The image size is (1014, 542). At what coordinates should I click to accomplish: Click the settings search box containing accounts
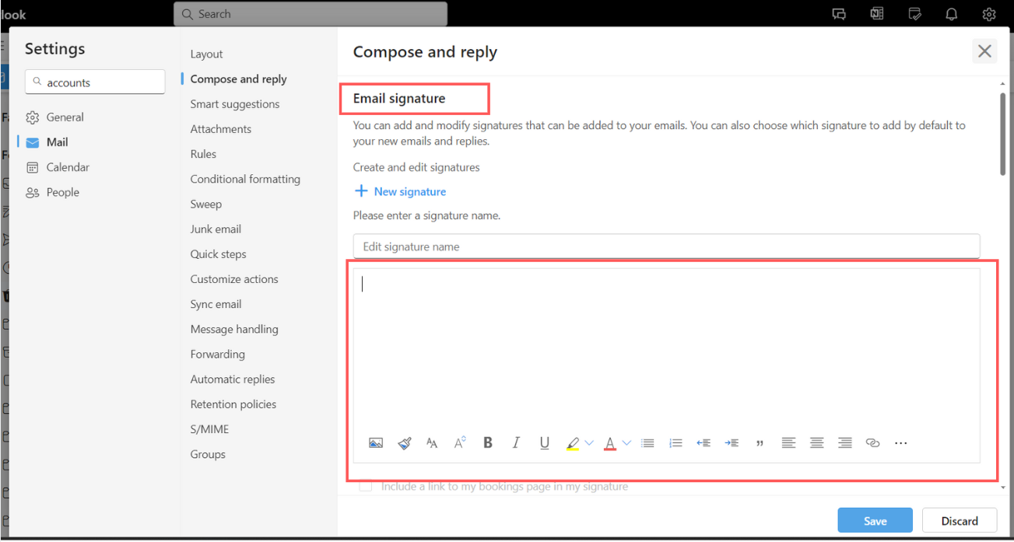coord(95,82)
